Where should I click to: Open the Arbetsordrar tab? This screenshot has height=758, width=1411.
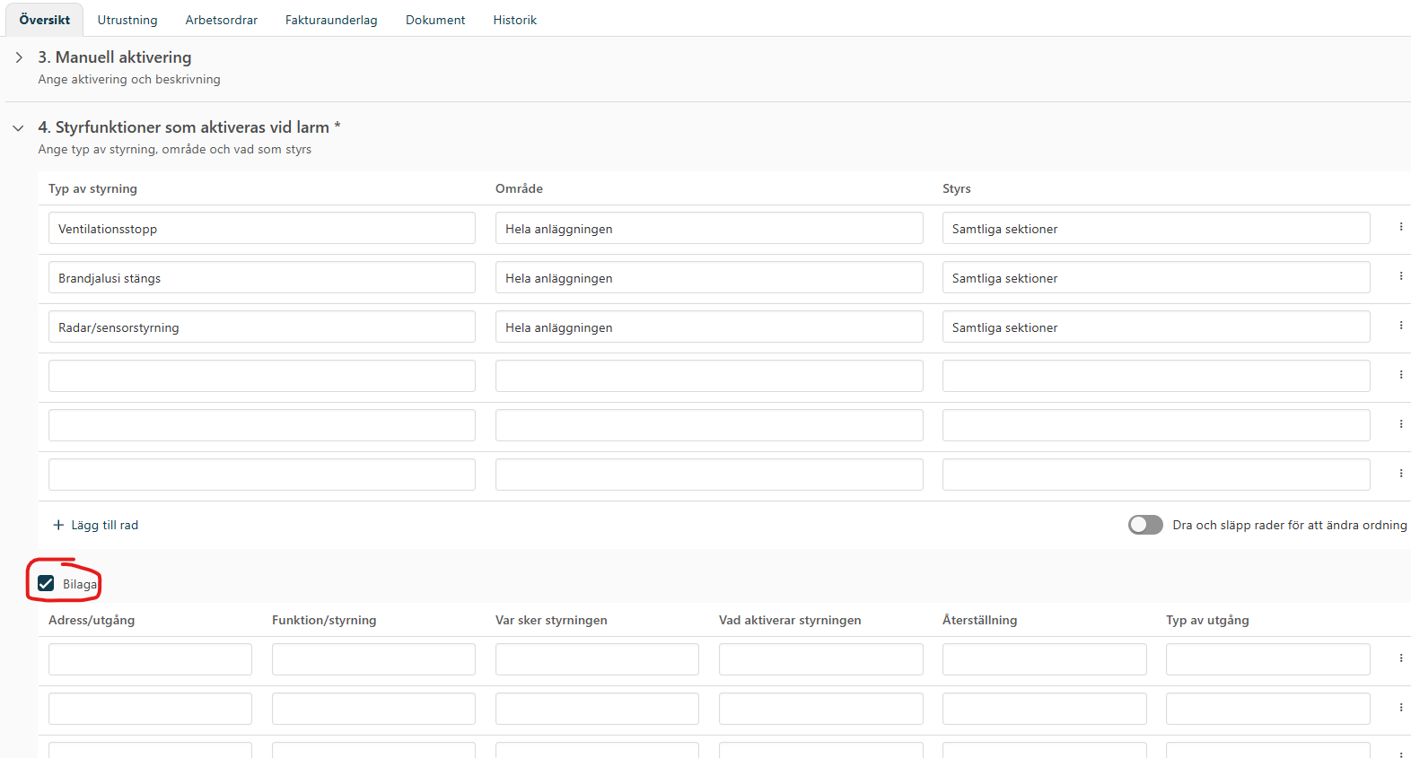[x=221, y=20]
